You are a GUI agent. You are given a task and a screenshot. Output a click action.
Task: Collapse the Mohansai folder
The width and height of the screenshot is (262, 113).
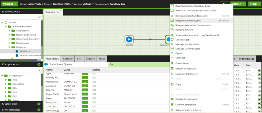10,47
